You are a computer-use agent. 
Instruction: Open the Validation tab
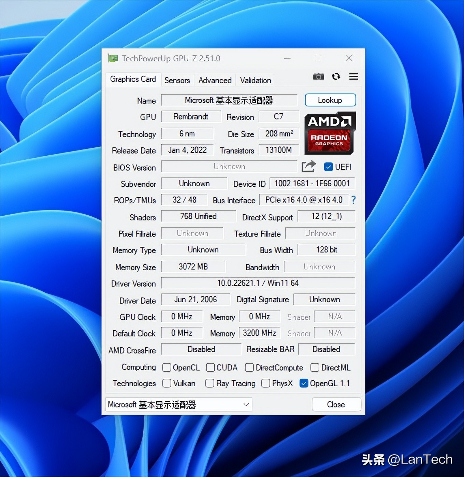256,80
